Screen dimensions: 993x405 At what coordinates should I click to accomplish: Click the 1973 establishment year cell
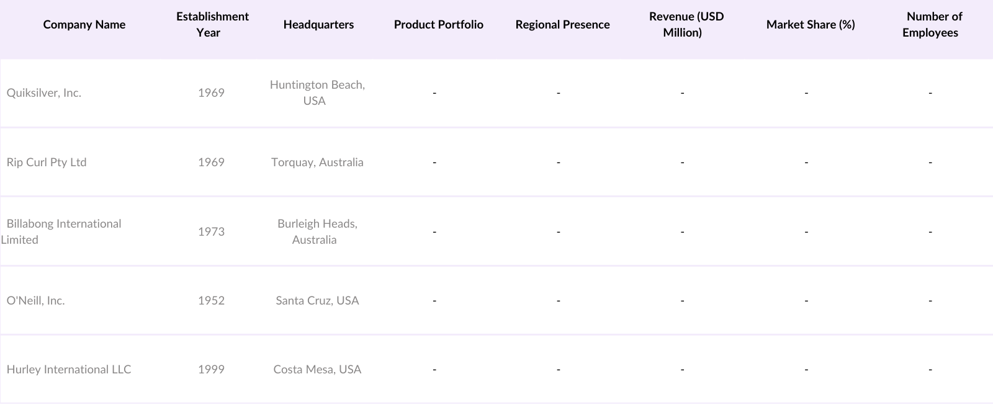pos(211,232)
